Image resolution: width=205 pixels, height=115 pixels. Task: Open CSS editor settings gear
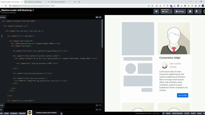coord(97,105)
